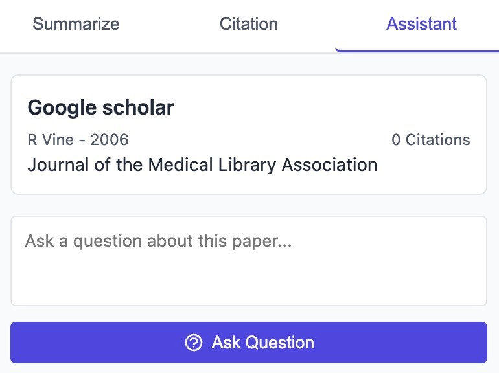This screenshot has width=499, height=373.
Task: Open the Citation tab
Action: pos(248,25)
